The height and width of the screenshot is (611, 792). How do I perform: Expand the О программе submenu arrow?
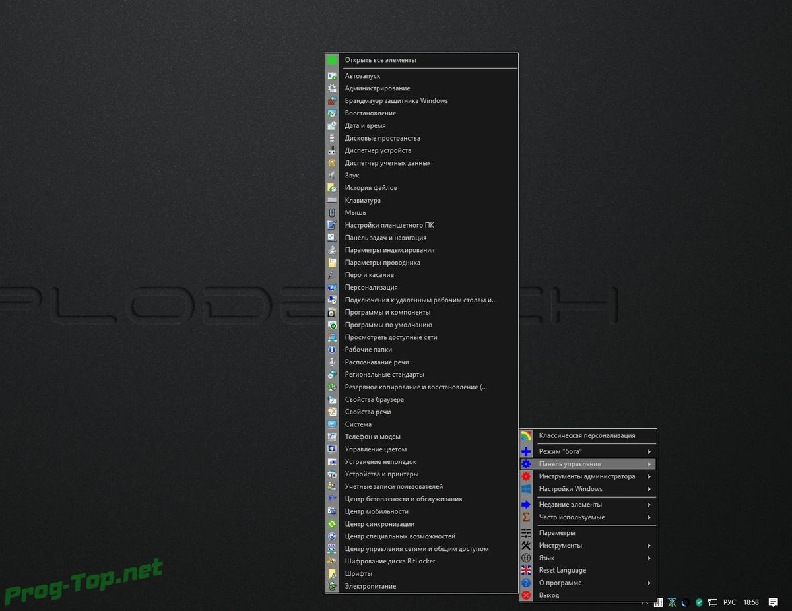(649, 583)
